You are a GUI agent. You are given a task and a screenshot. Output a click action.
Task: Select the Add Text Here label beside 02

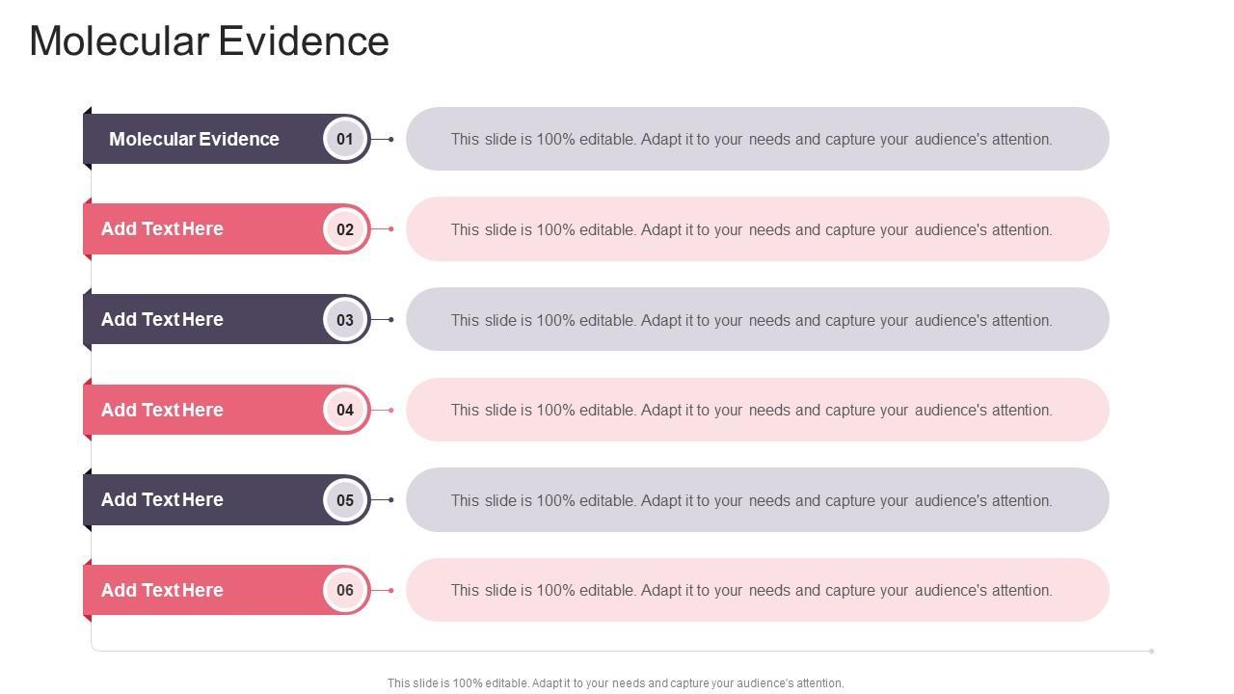162,229
